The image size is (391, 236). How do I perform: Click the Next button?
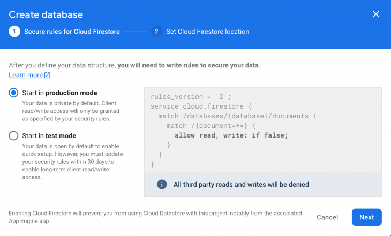[x=366, y=217]
